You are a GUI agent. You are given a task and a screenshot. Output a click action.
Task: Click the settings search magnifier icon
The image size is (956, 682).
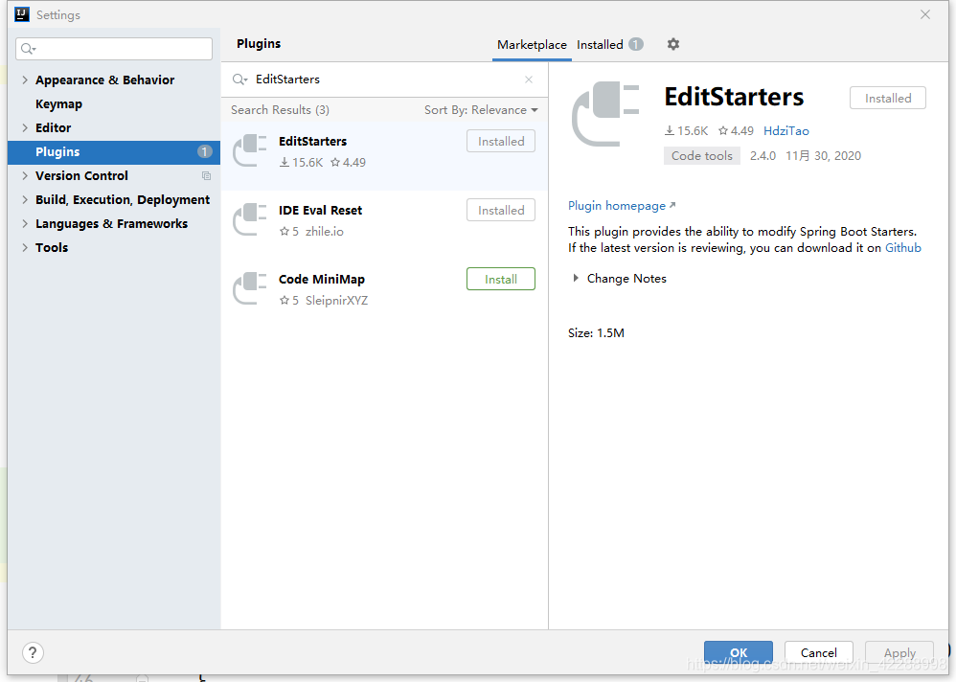click(x=28, y=49)
